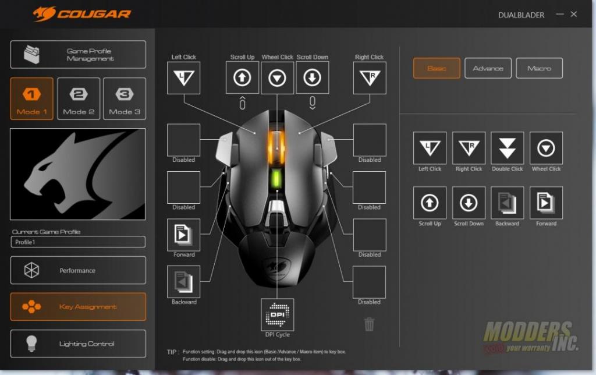Switch to Mode 2
The height and width of the screenshot is (375, 596).
point(79,99)
